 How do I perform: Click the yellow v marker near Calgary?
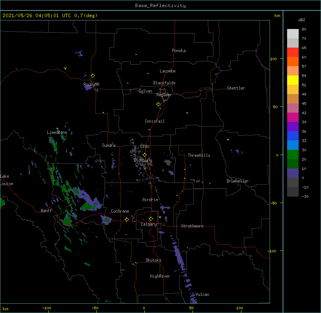[x=160, y=217]
